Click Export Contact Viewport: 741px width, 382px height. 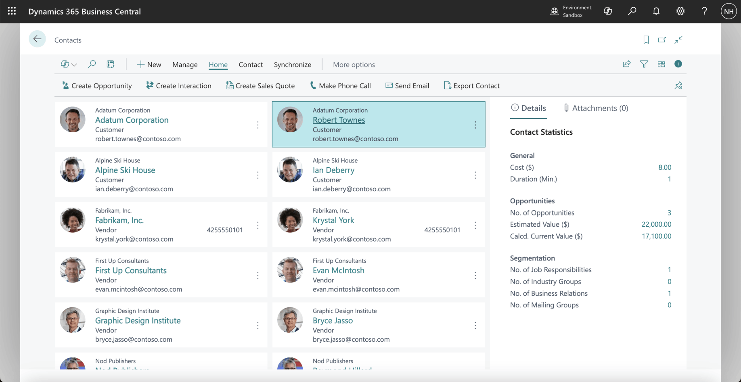[x=472, y=86]
